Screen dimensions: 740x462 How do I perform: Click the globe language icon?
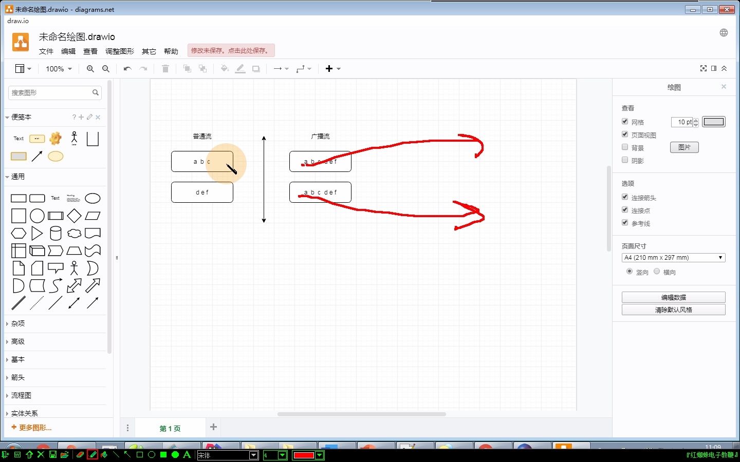724,33
